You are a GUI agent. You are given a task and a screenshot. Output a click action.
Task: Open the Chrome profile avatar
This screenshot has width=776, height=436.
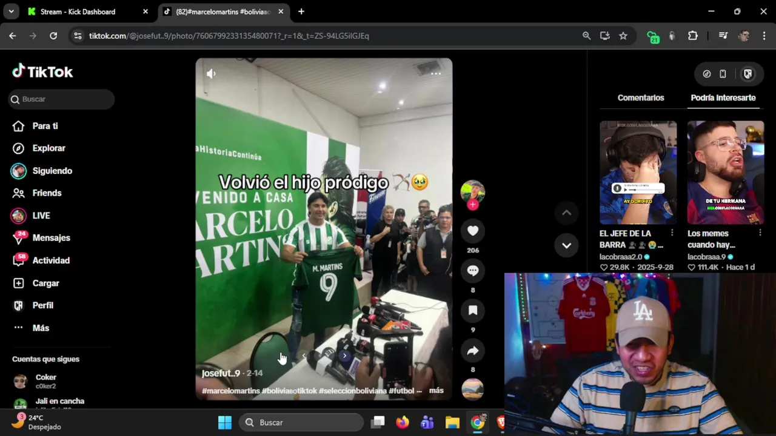(744, 36)
